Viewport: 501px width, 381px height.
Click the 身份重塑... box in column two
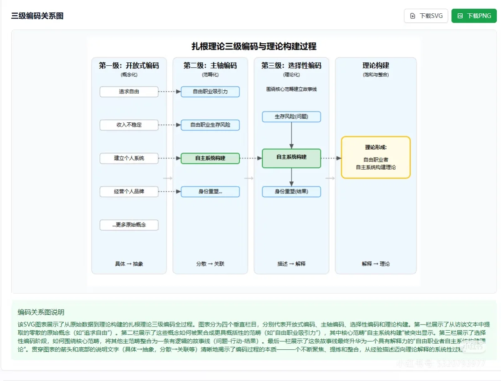point(210,191)
